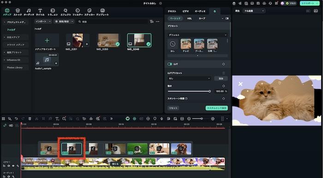
Task: Click the media filter icon
Action: click(152, 21)
